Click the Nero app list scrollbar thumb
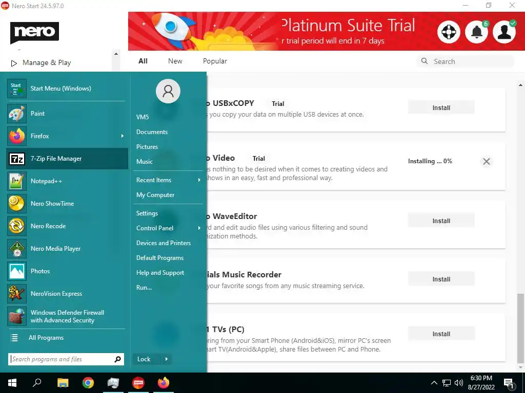Image resolution: width=525 pixels, height=393 pixels. (520, 327)
